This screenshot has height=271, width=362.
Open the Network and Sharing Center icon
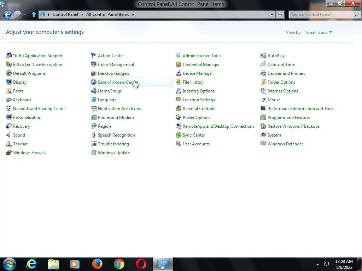9,109
